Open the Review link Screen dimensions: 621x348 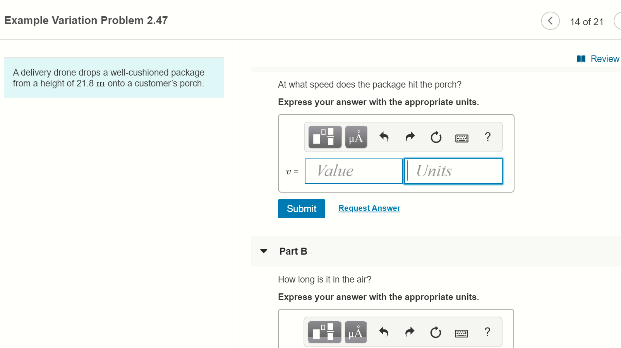tap(598, 59)
